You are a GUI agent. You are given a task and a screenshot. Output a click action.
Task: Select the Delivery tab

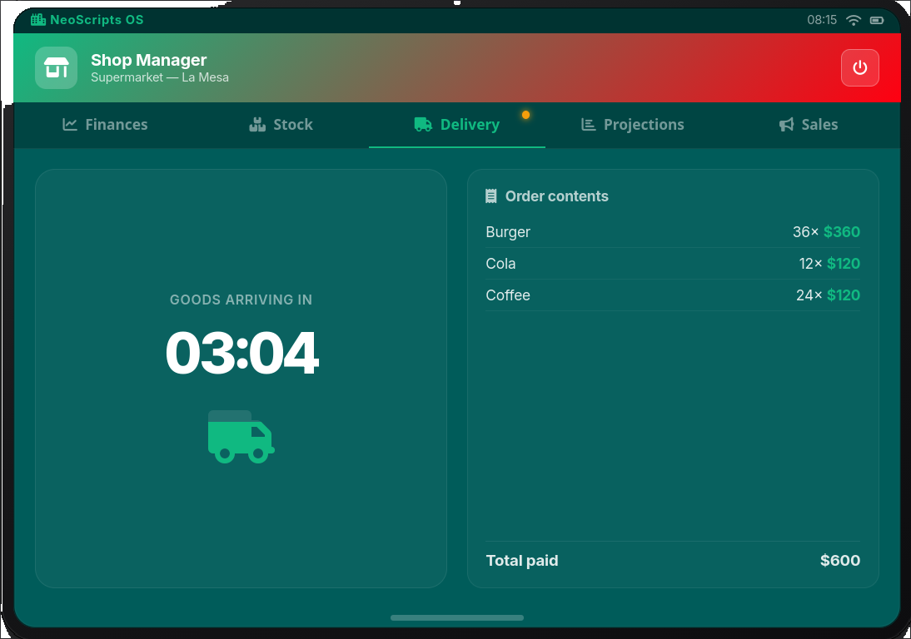click(457, 124)
